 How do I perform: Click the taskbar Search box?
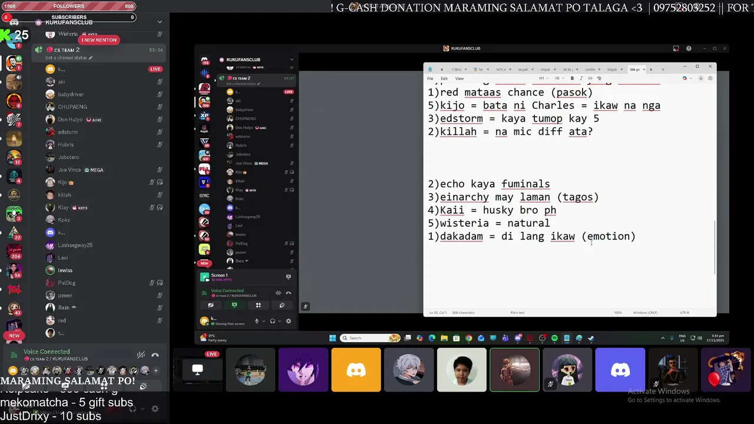[x=370, y=338]
